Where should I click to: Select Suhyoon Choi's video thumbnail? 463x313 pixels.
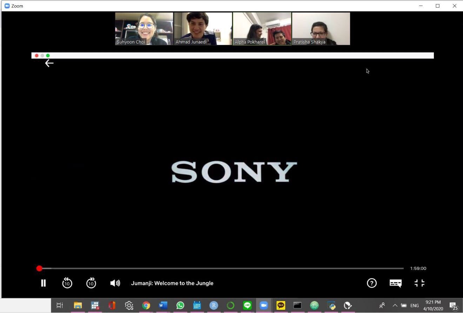click(x=144, y=29)
